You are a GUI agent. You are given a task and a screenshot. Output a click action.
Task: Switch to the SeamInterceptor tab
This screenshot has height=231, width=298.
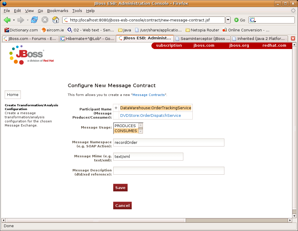202,38
